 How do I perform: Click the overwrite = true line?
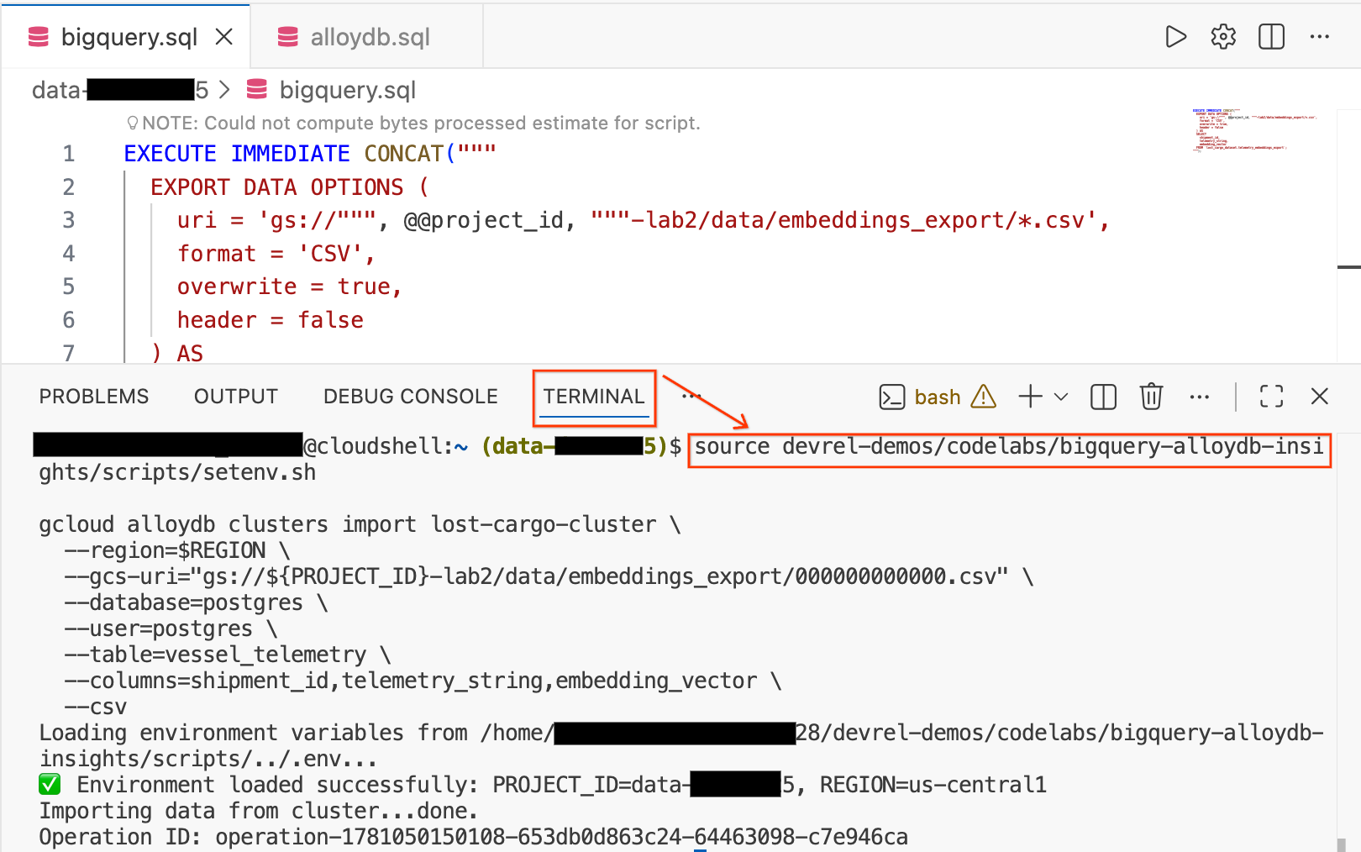click(290, 287)
